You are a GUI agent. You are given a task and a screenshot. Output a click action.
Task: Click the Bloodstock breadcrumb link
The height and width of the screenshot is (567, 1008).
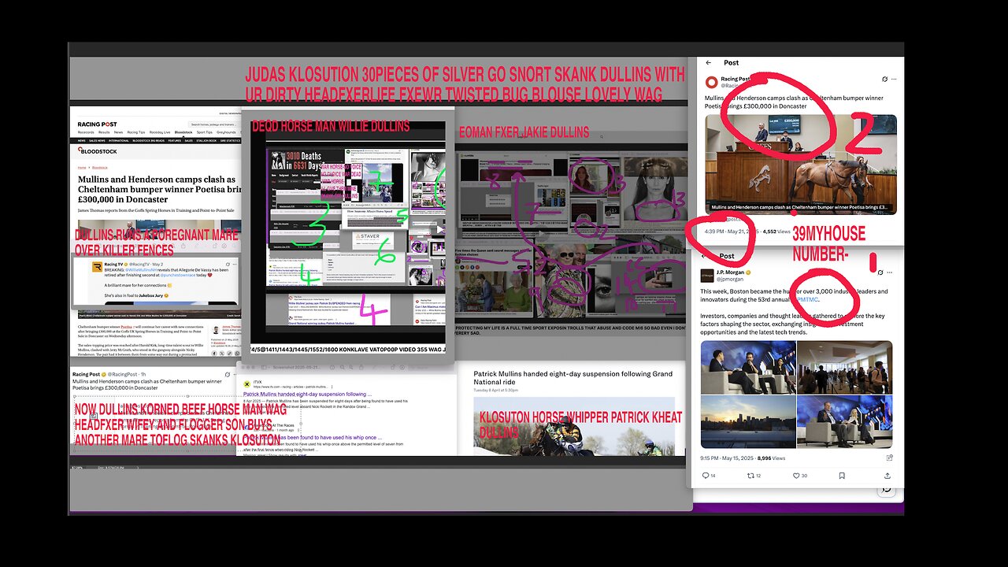pyautogui.click(x=100, y=168)
